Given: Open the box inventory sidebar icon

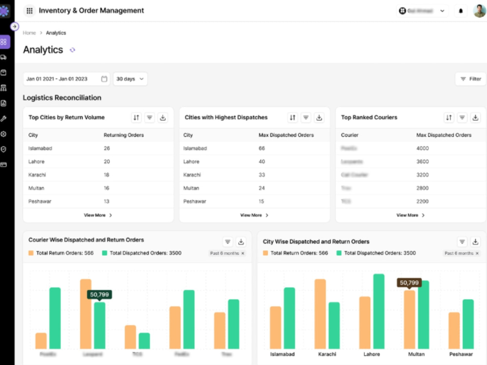Looking at the screenshot, I should tap(4, 73).
